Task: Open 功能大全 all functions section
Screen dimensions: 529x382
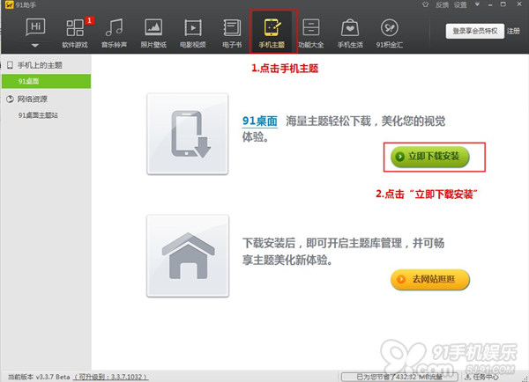Action: tap(311, 33)
